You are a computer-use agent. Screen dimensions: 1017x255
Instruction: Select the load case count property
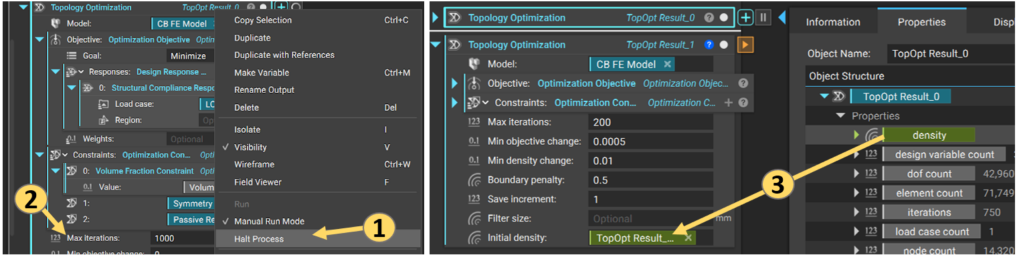tap(932, 232)
